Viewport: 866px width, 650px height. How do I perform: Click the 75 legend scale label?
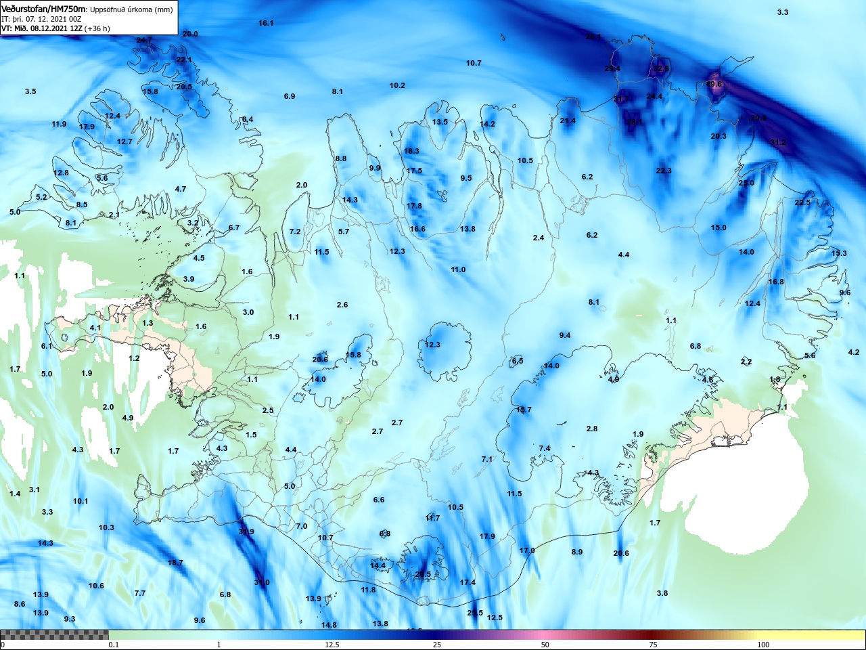pyautogui.click(x=653, y=645)
